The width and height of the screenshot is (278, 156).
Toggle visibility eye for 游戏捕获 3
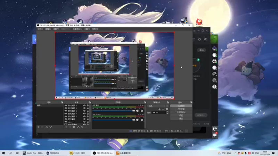point(84,114)
